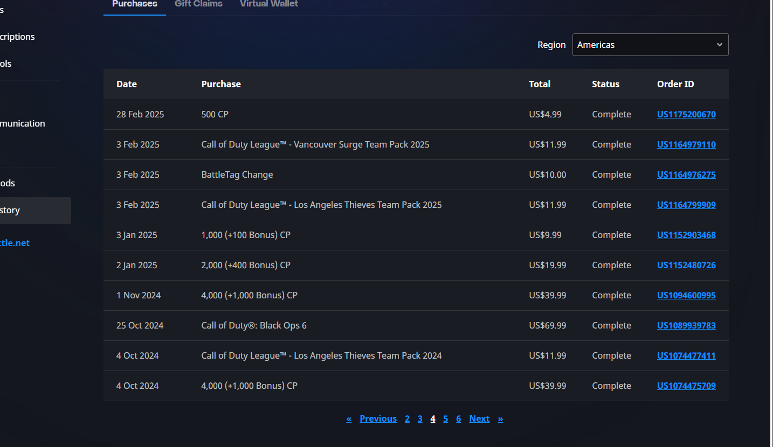Jump to page 3
773x447 pixels.
(x=420, y=418)
